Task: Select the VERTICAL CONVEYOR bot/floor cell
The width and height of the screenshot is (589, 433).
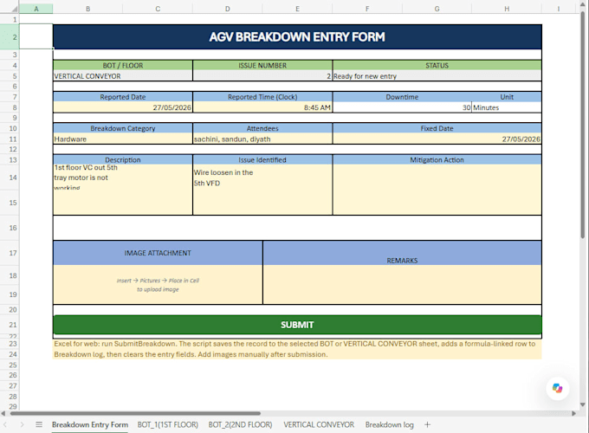Action: pos(123,76)
